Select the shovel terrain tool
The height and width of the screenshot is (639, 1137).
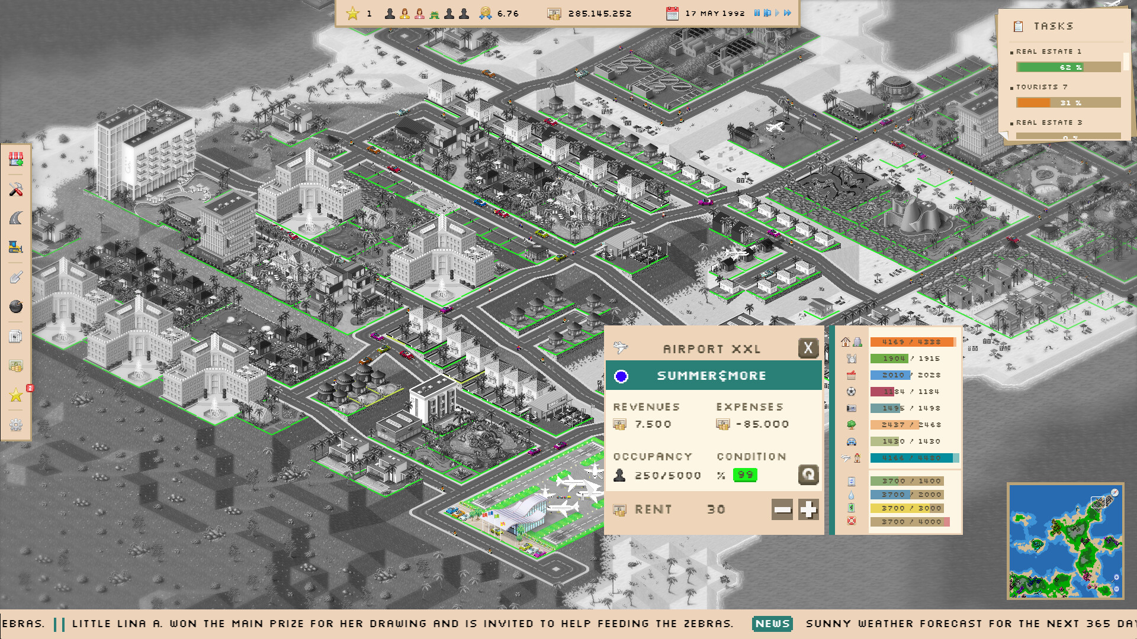tap(17, 276)
